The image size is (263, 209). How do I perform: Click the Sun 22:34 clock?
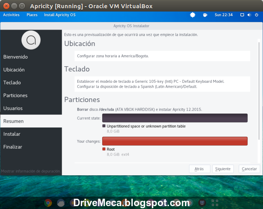pos(224,15)
